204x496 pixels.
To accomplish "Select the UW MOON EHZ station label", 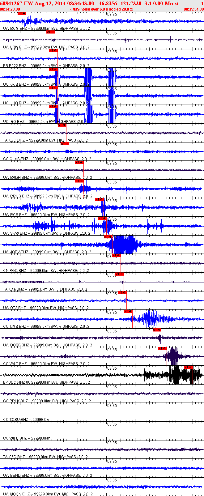I will [48, 494].
